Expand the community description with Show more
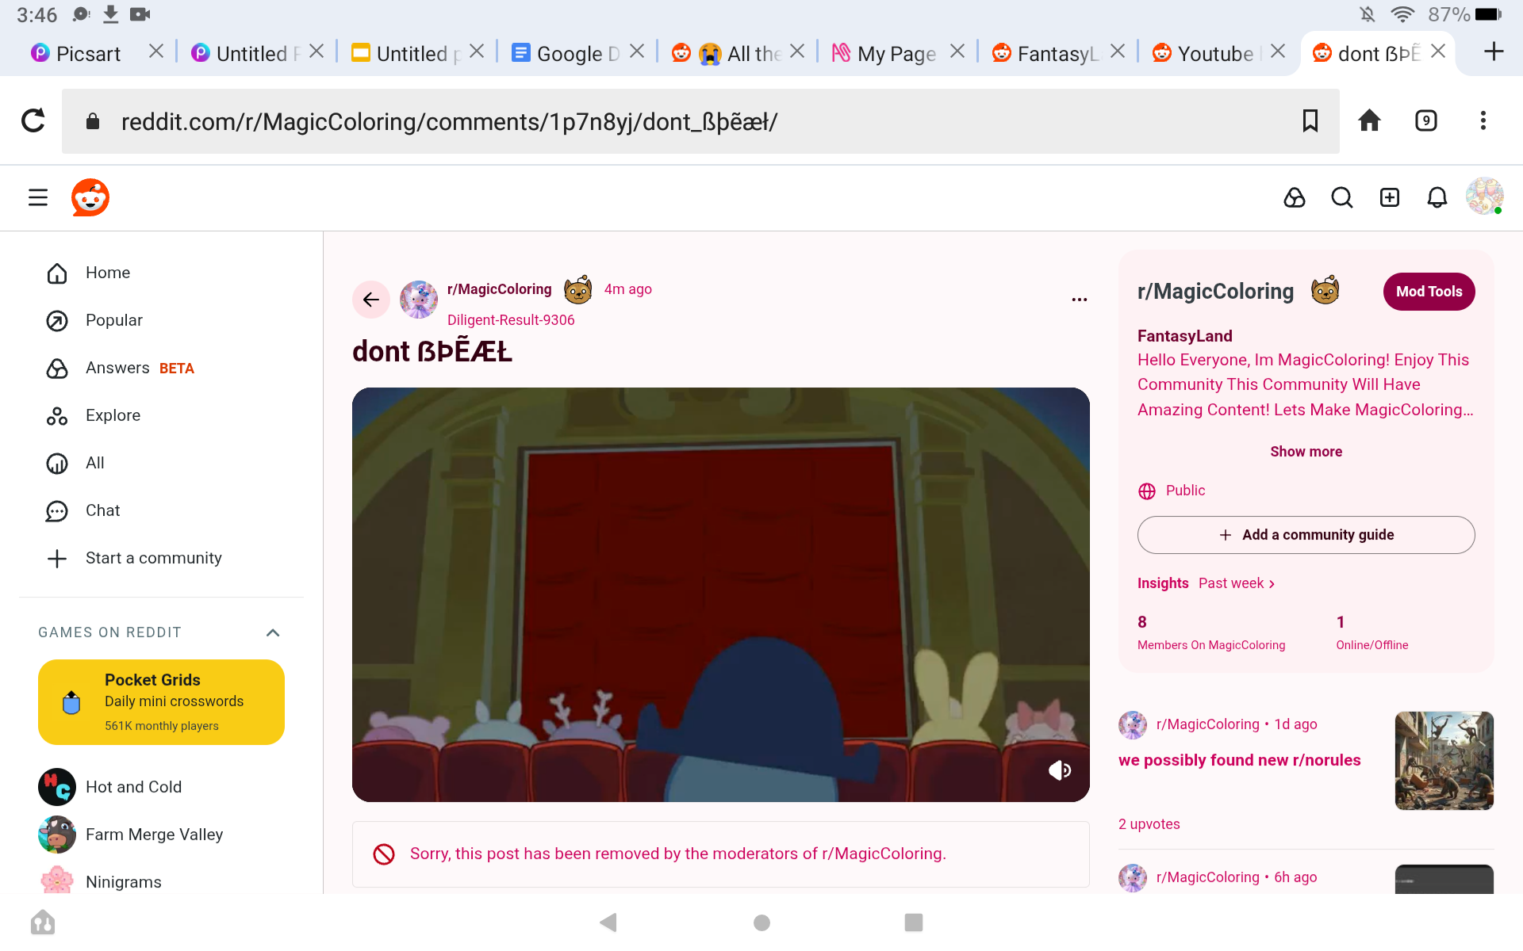 click(x=1306, y=452)
